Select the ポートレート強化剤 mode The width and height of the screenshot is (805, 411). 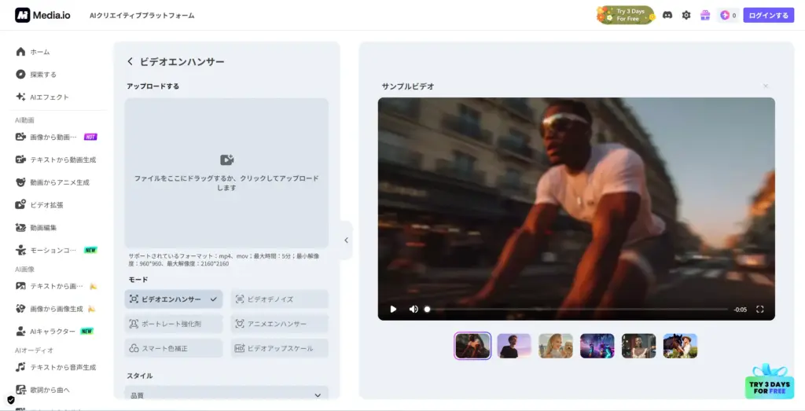(174, 324)
